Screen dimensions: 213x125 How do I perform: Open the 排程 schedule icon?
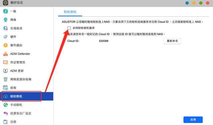coord(5,88)
